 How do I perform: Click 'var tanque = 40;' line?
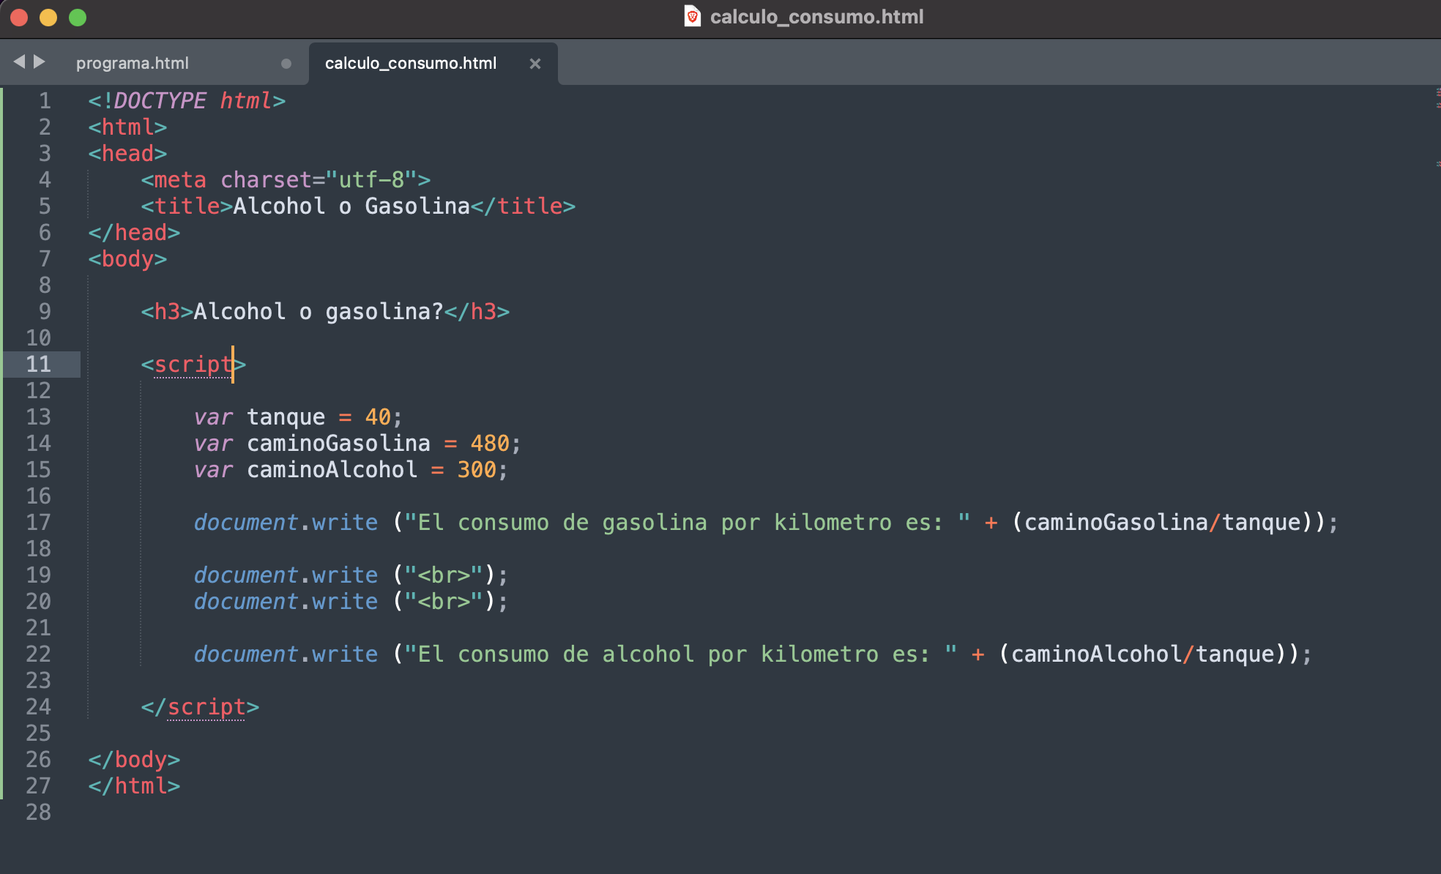pos(298,417)
